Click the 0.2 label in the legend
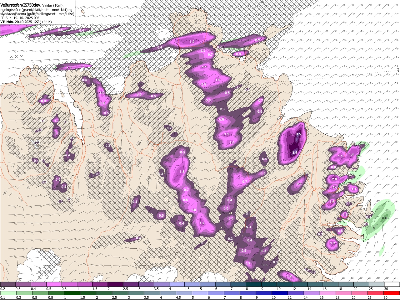The image size is (400, 300). [x=2, y=289]
